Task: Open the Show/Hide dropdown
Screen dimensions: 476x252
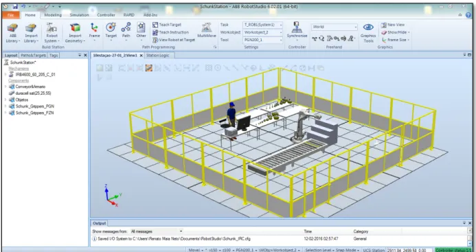Action: [395, 32]
